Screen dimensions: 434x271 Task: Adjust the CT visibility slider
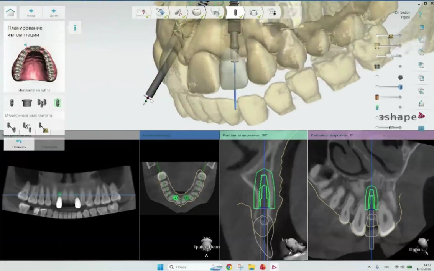click(389, 128)
